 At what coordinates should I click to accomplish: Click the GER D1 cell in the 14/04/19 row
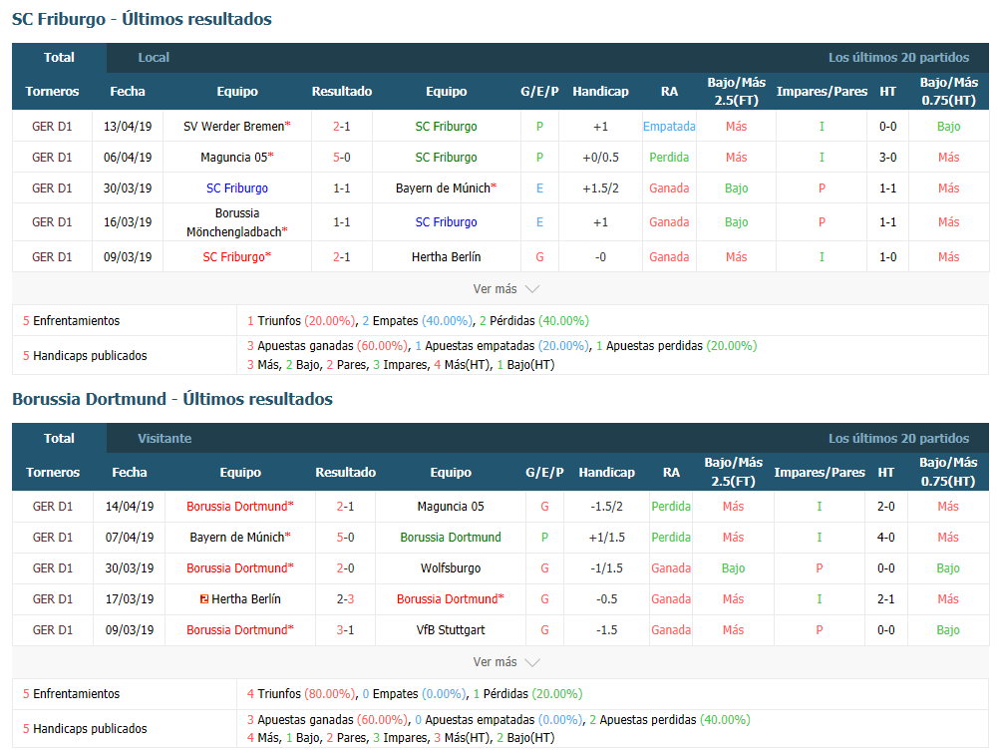tap(53, 507)
